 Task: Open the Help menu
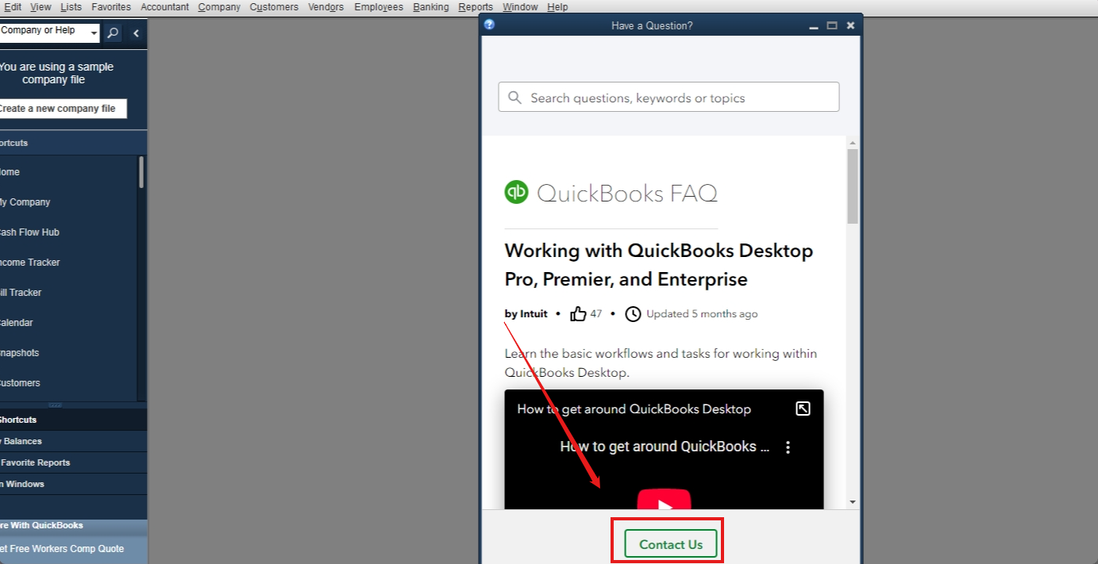coord(557,7)
